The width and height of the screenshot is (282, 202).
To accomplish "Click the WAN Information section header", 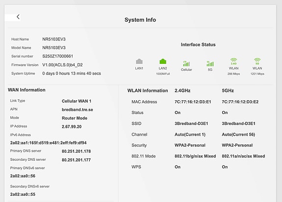I will coord(26,90).
